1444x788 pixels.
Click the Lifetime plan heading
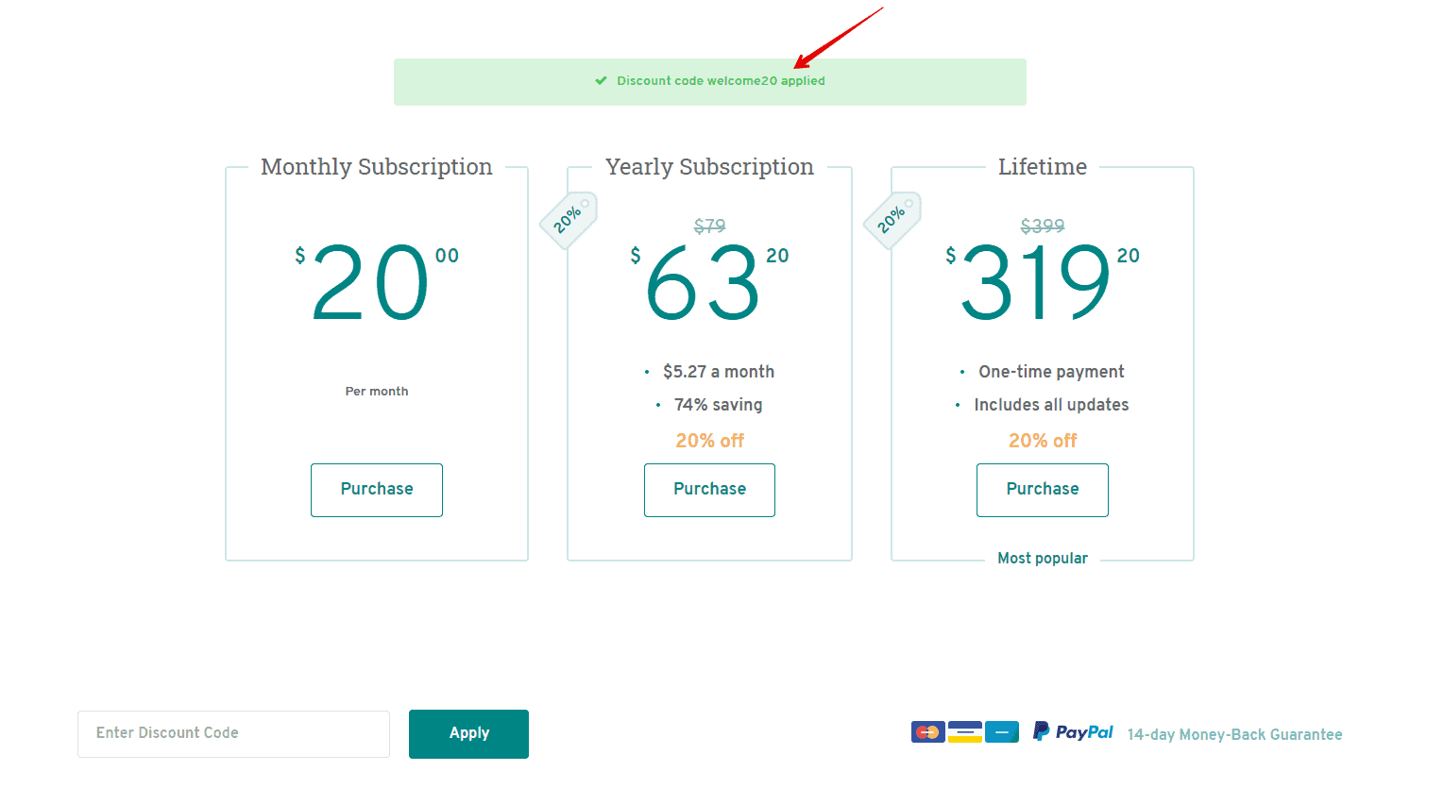(x=1043, y=167)
